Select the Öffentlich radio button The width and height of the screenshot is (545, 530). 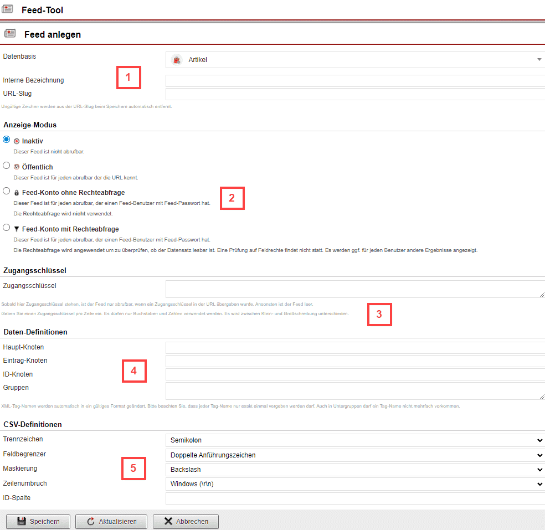7,165
